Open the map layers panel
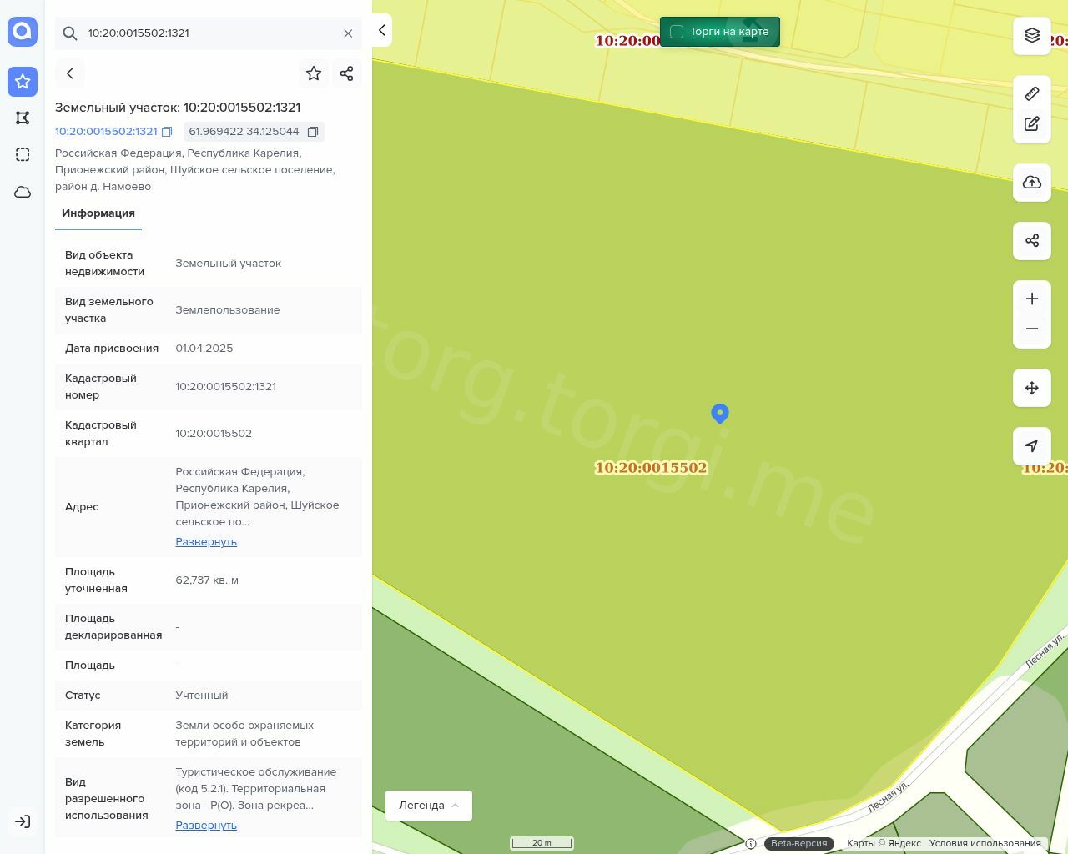This screenshot has height=854, width=1068. [x=1032, y=35]
